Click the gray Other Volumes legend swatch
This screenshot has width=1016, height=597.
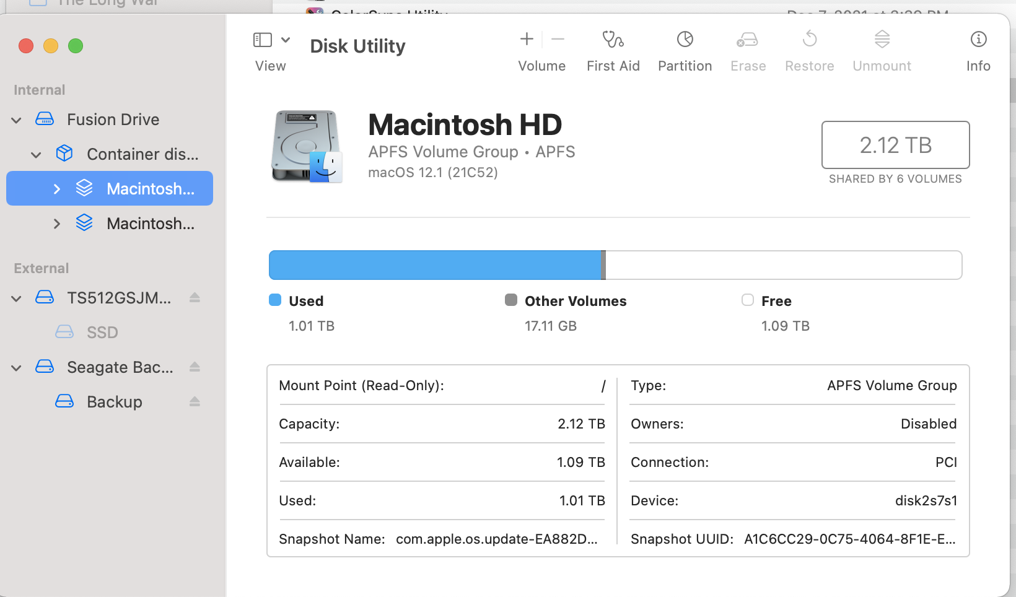(x=511, y=300)
